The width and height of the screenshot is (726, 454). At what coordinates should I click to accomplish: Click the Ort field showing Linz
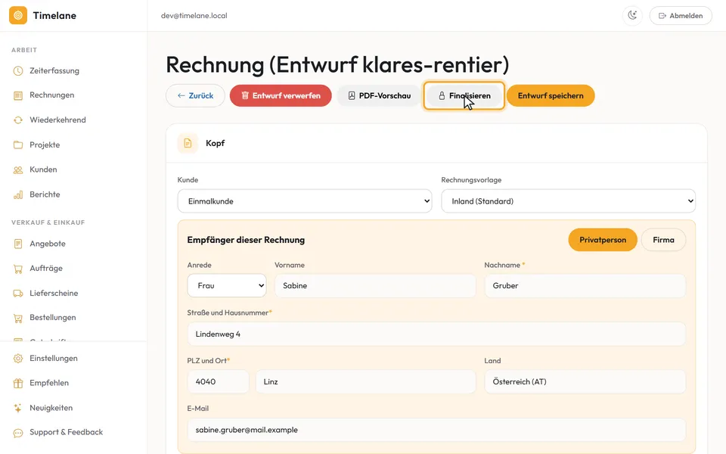[x=365, y=381]
